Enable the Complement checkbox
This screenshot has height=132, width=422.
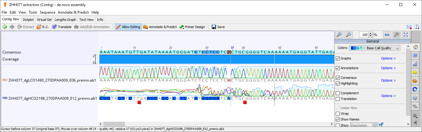[x=338, y=93]
